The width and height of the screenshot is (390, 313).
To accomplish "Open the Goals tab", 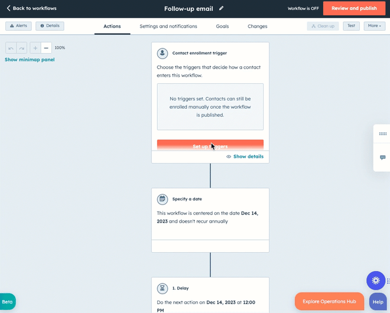I will click(x=222, y=27).
